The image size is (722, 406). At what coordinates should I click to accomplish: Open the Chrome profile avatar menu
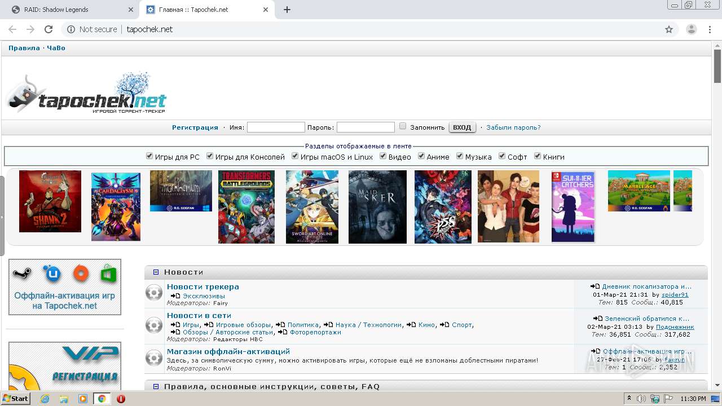(x=692, y=29)
